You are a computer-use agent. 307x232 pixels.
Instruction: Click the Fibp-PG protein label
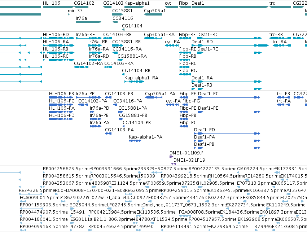pos(191,101)
